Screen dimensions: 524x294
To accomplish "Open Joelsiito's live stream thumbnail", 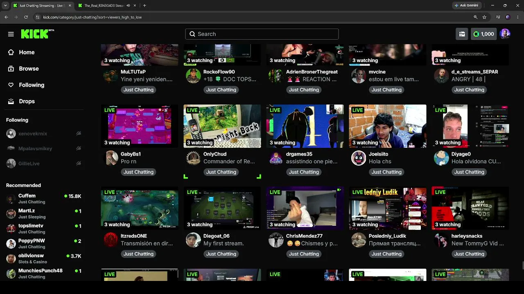I will (388, 126).
